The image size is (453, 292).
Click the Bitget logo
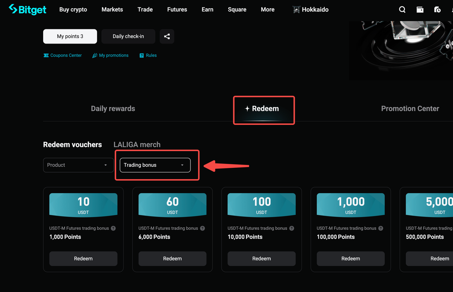point(27,10)
